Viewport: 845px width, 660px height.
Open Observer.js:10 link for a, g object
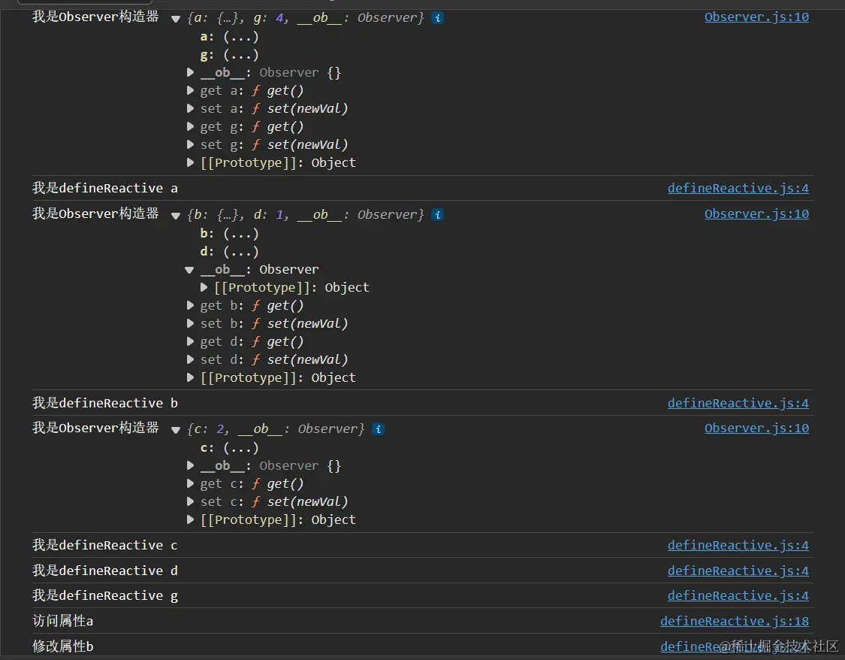pos(756,17)
